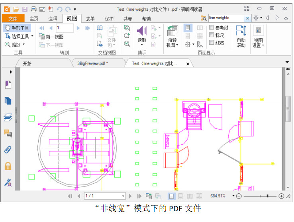Toggle the 标尺 rulers checkbox
This screenshot has height=222, width=294.
click(x=212, y=35)
